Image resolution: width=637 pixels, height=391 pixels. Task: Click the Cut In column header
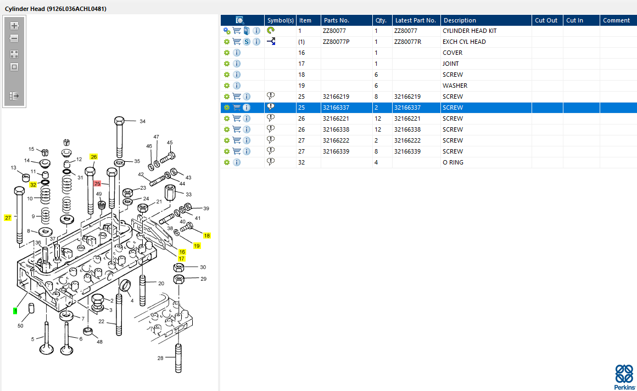pyautogui.click(x=582, y=20)
